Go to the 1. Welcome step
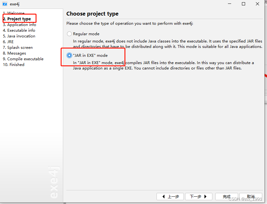The height and width of the screenshot is (204, 267). (14, 13)
